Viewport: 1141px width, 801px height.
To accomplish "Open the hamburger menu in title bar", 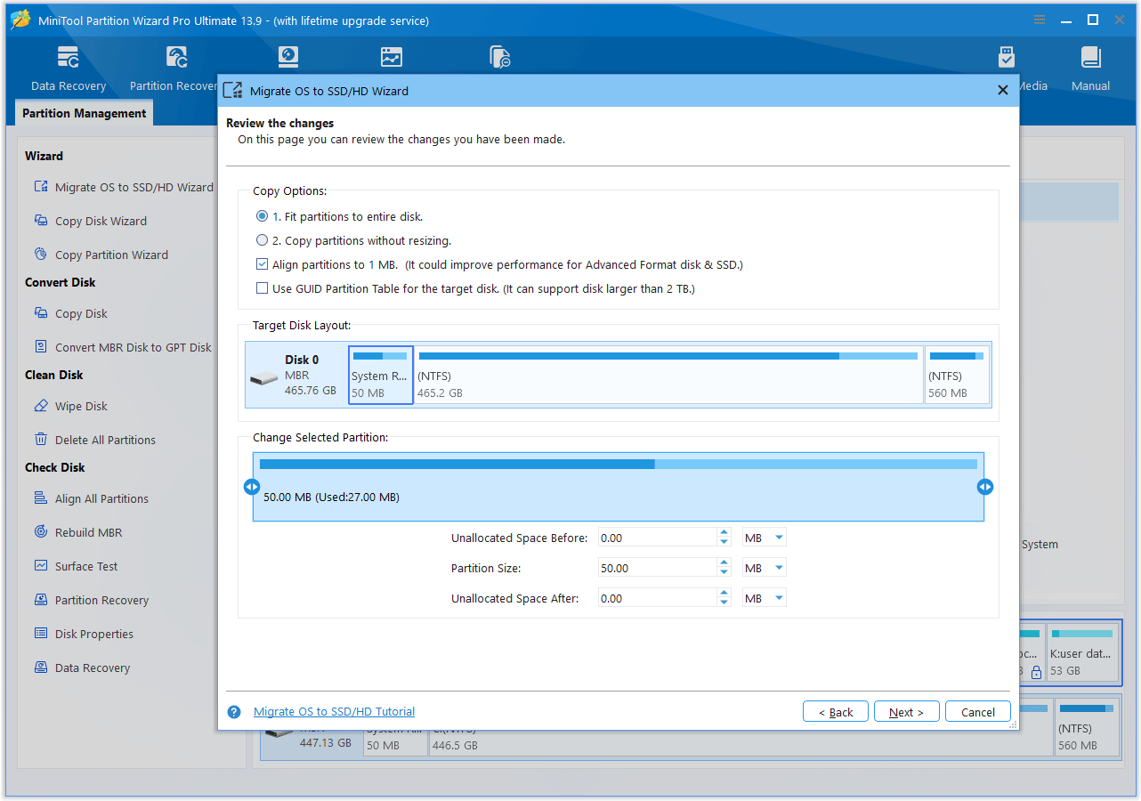I will (x=1040, y=20).
